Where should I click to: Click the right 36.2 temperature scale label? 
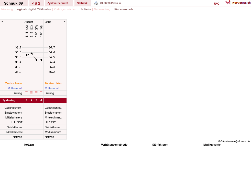[x=52, y=72]
